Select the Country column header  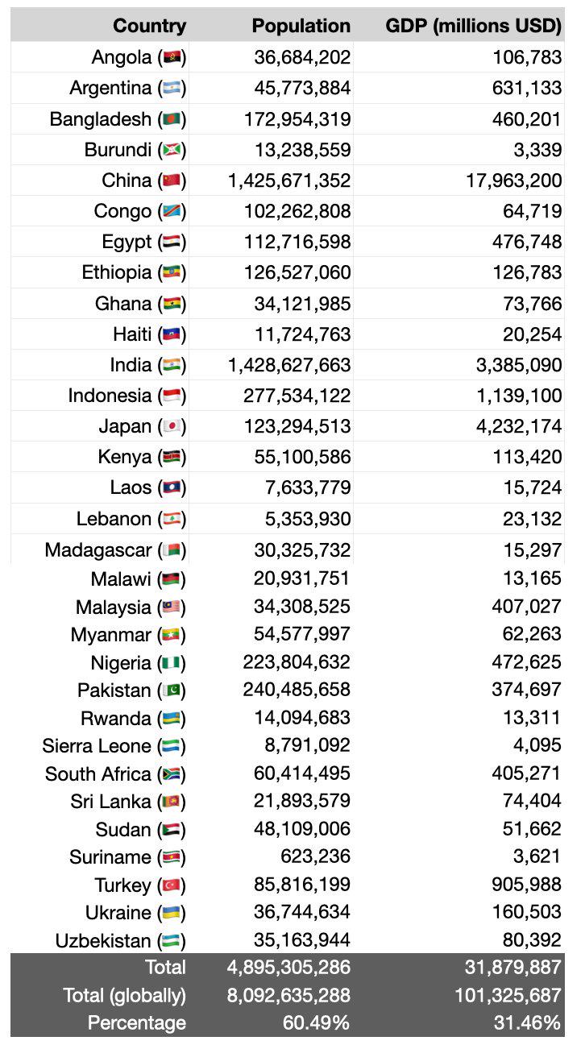(149, 26)
